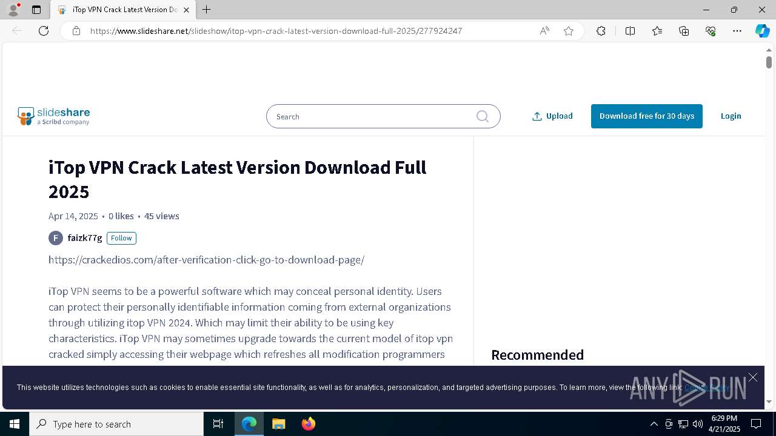Viewport: 776px width, 436px height.
Task: Open browser Extensions
Action: tap(601, 31)
